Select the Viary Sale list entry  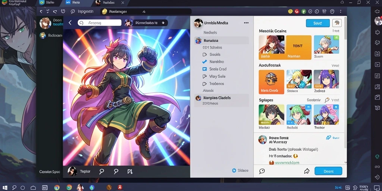click(214, 76)
